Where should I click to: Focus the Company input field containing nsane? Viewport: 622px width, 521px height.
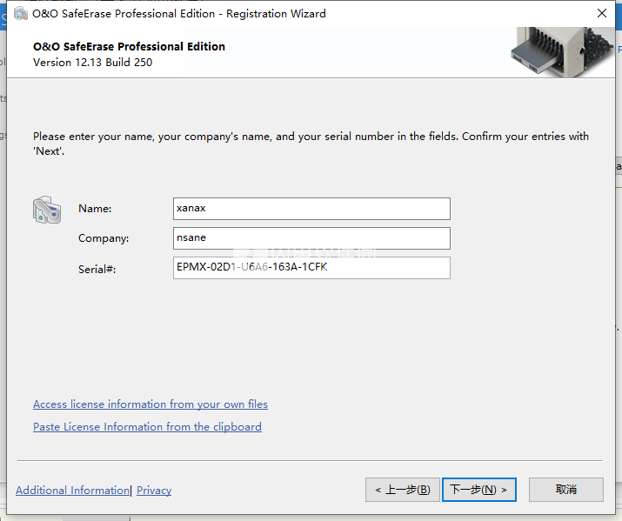click(311, 238)
